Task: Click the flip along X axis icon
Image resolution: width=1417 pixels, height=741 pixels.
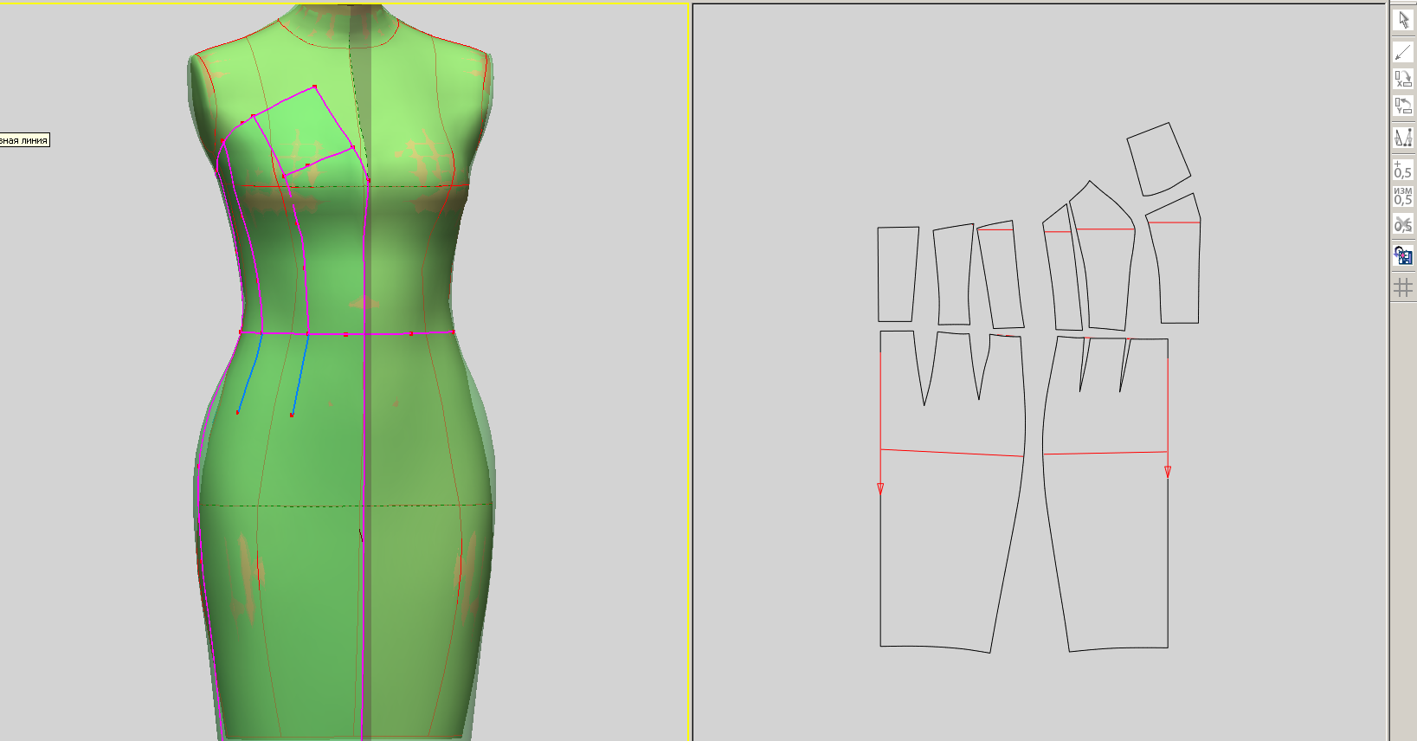Action: (x=1403, y=79)
